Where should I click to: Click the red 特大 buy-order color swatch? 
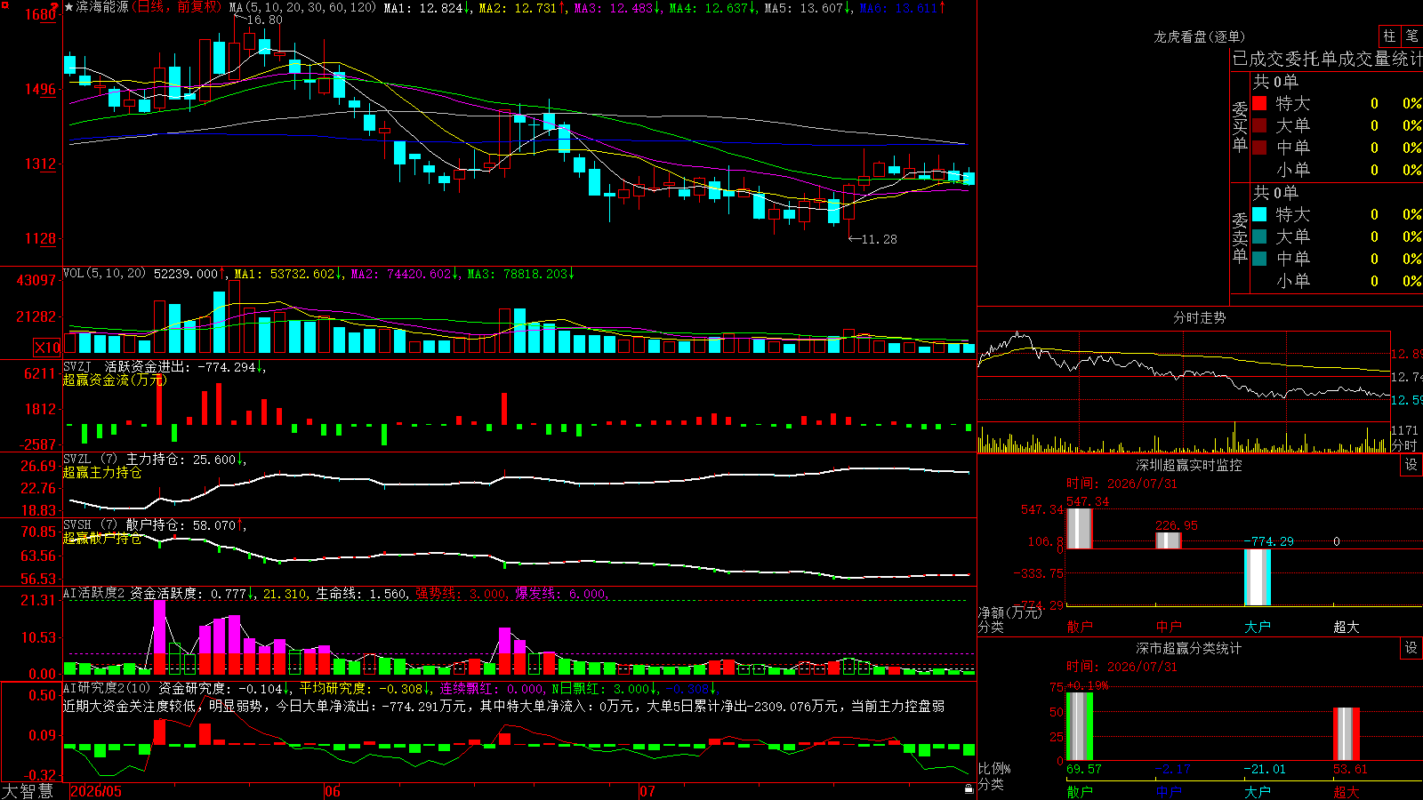(x=1259, y=103)
